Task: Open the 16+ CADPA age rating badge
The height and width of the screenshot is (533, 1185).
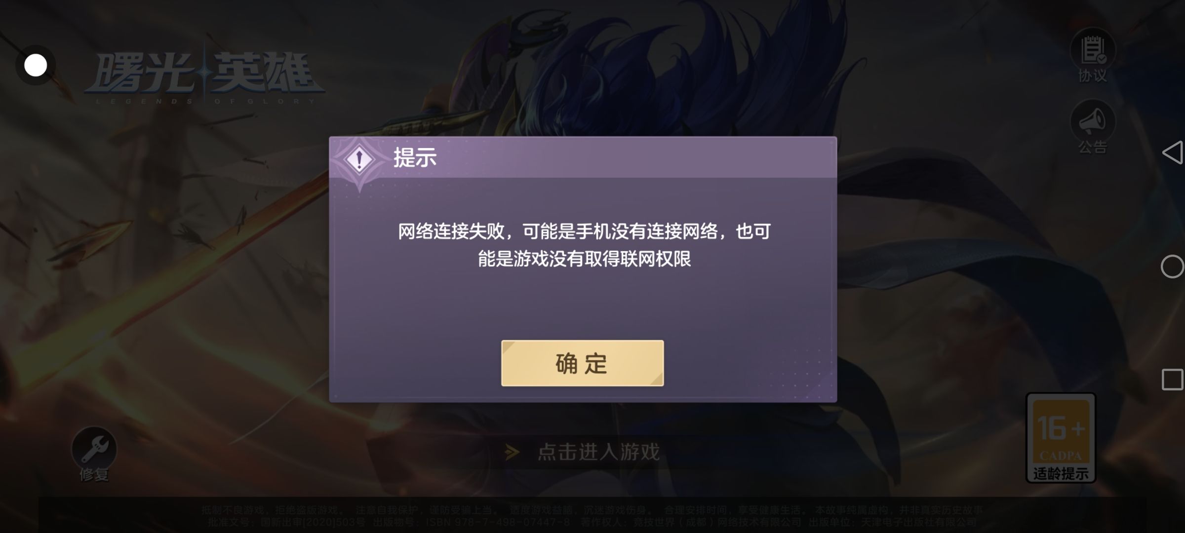Action: [1061, 438]
